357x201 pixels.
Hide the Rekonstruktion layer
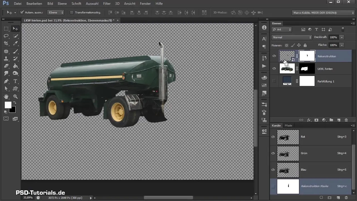[274, 56]
